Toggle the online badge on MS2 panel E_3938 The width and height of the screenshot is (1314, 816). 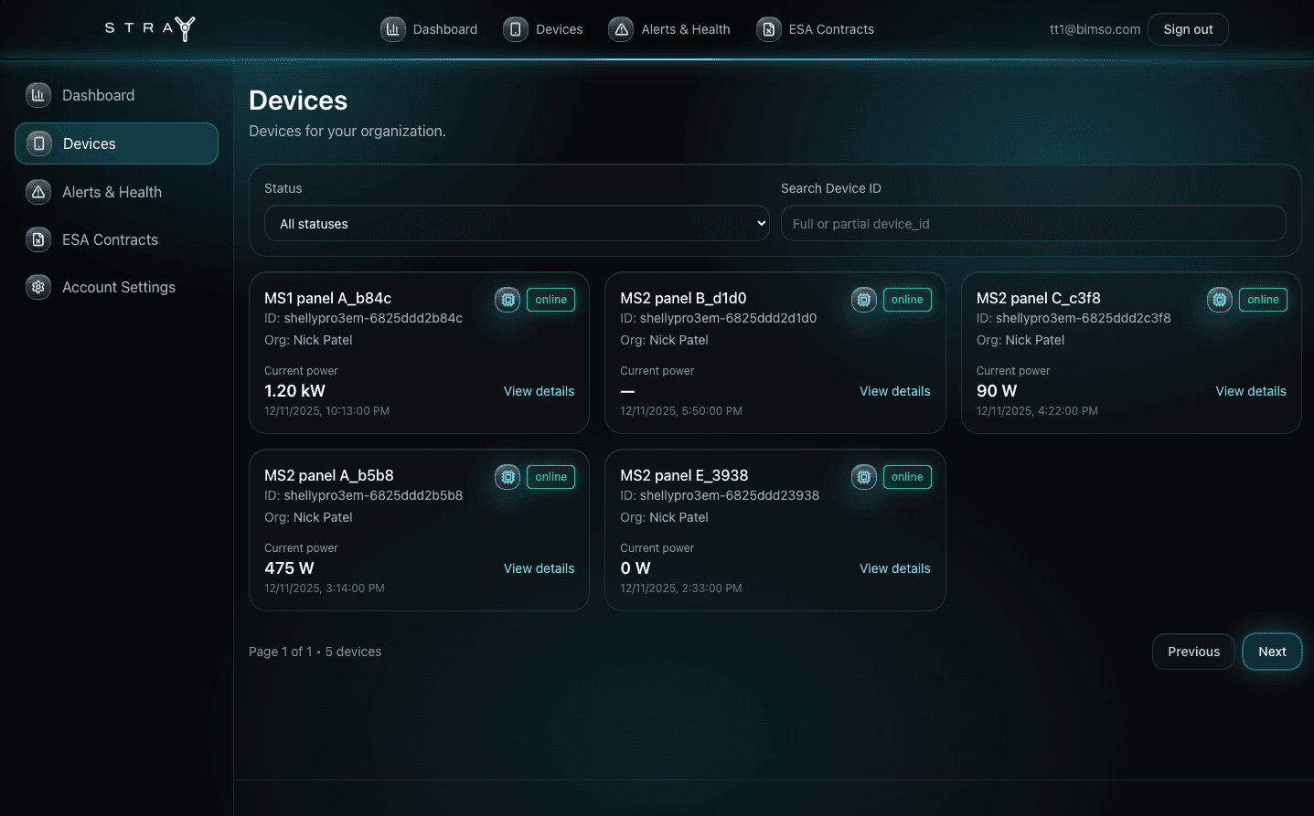click(906, 476)
